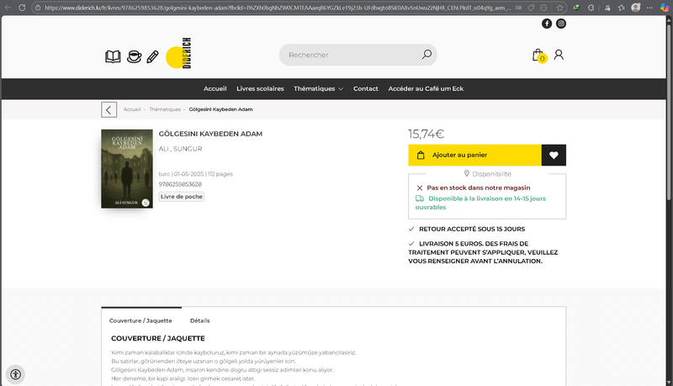This screenshot has width=673, height=386.
Task: Go back using breadcrumb arrow
Action: [x=109, y=109]
